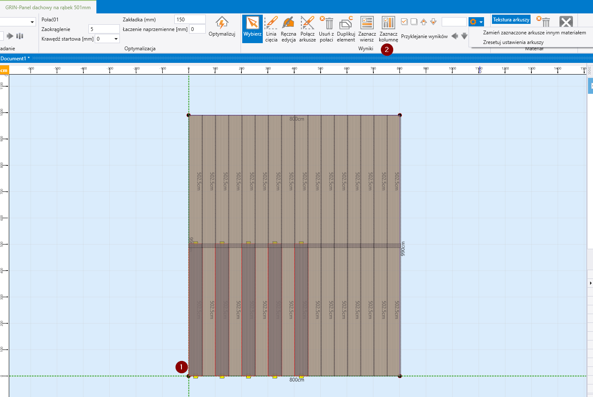The image size is (593, 397).
Task: Switch to the Document1 tab
Action: coord(15,59)
